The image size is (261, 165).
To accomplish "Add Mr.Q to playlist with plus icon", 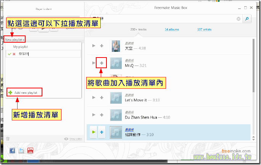I will click(x=101, y=63).
